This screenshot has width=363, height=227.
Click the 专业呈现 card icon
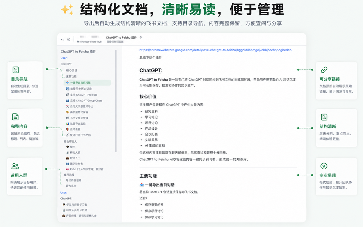click(324, 166)
